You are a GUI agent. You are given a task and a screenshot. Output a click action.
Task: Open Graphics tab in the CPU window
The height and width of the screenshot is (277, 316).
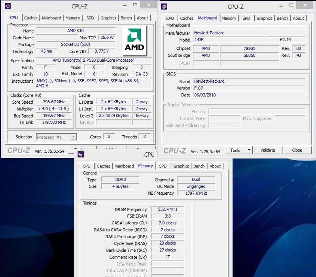108,18
